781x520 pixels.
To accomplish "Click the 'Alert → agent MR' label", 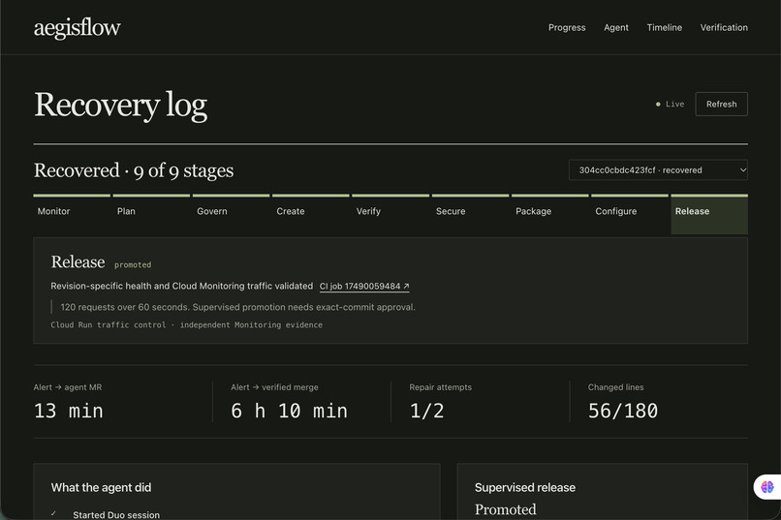I will coord(68,387).
